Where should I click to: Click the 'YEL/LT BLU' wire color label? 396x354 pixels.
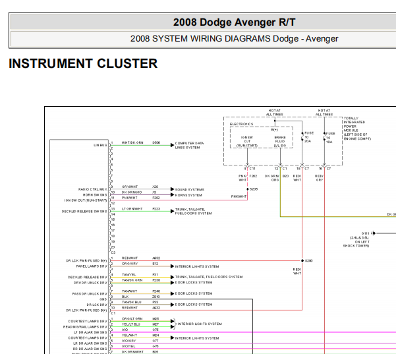[132, 324]
